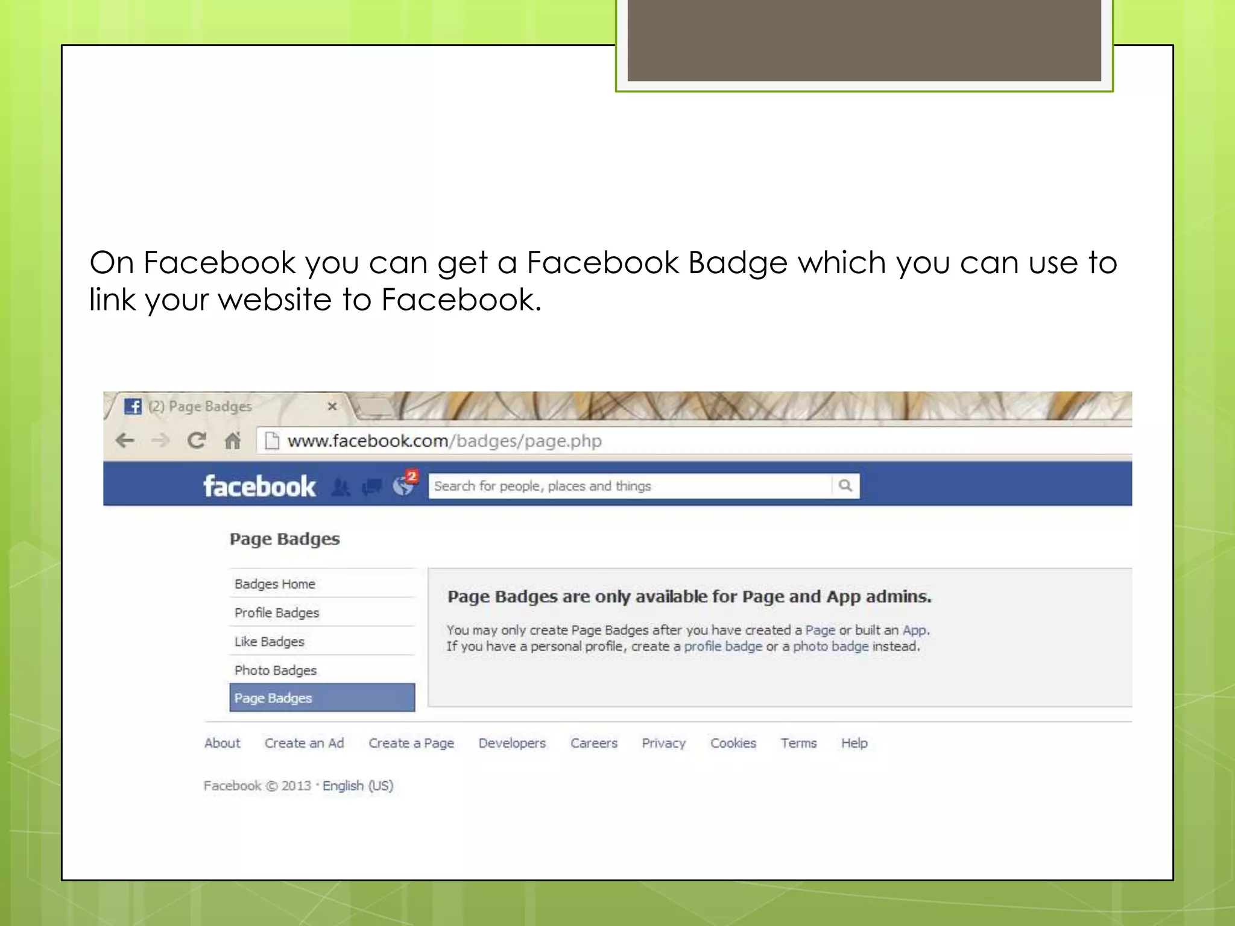This screenshot has height=926, width=1235.
Task: Open the Privacy footer link
Action: 664,743
